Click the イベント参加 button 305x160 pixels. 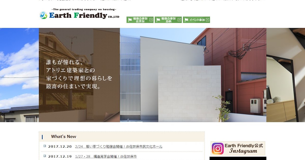pos(196,20)
